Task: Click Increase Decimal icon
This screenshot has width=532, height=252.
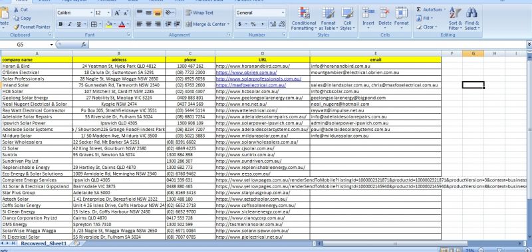Action: point(273,24)
